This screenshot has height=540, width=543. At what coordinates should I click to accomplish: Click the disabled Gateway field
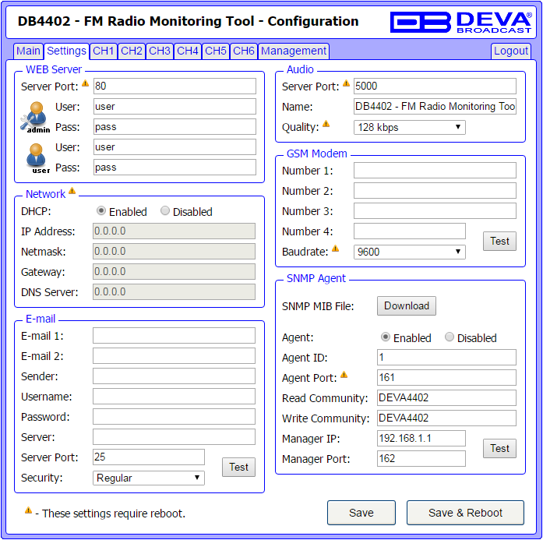175,272
